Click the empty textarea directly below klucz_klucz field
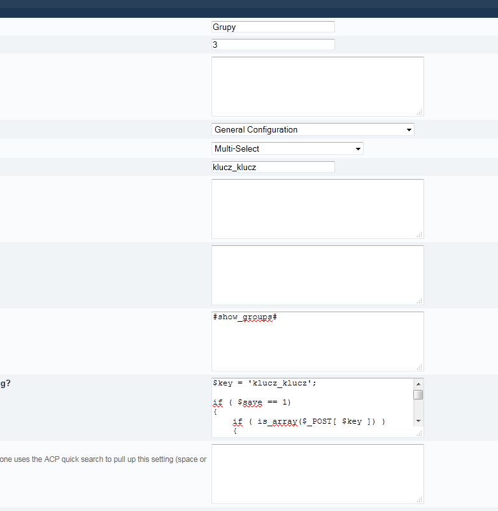The height and width of the screenshot is (511, 498). [x=317, y=208]
